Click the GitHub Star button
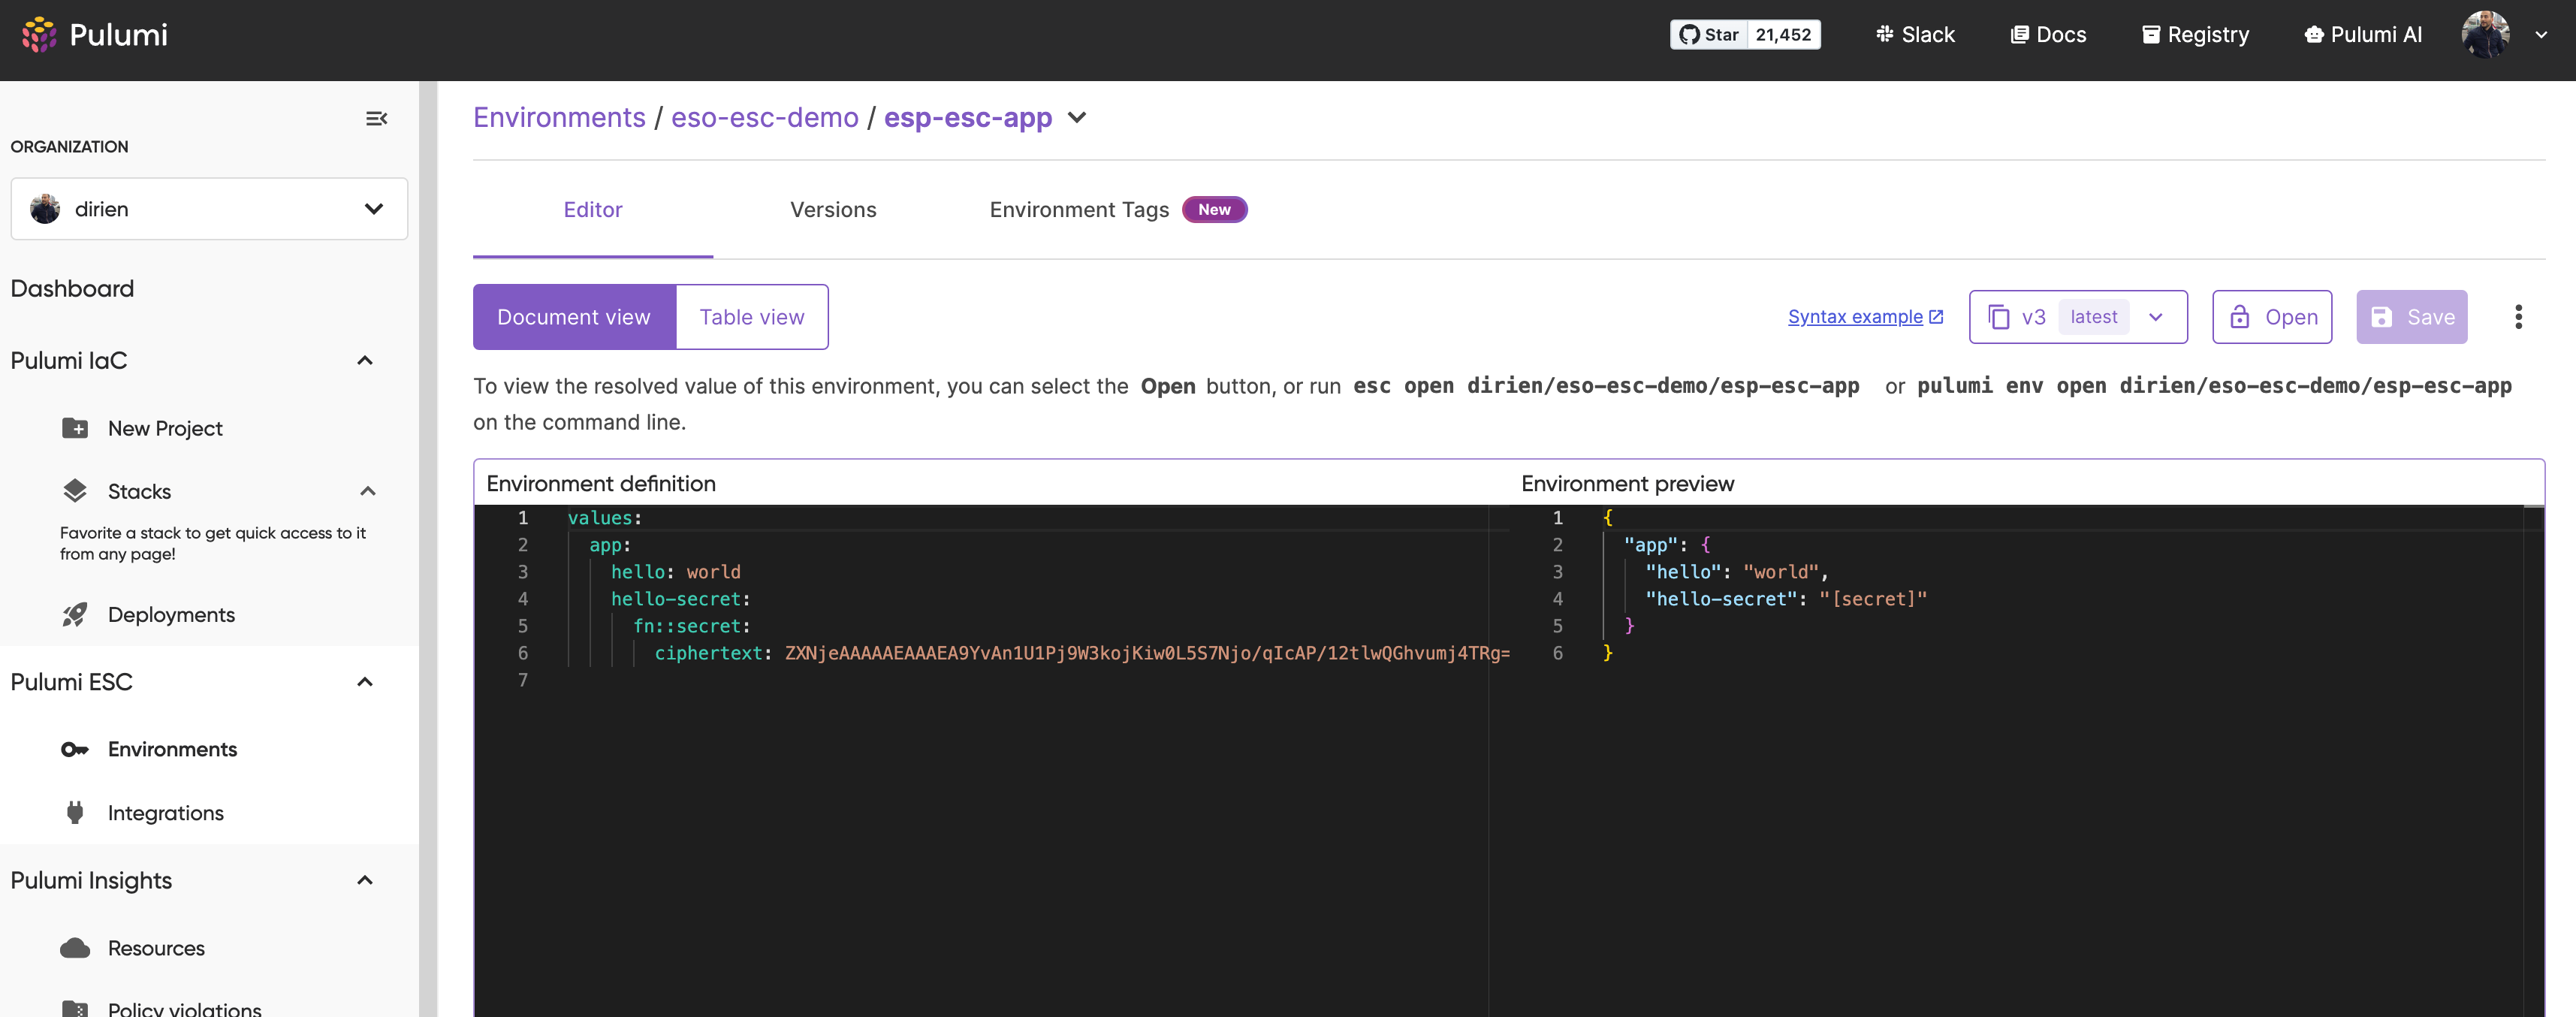 point(1708,35)
